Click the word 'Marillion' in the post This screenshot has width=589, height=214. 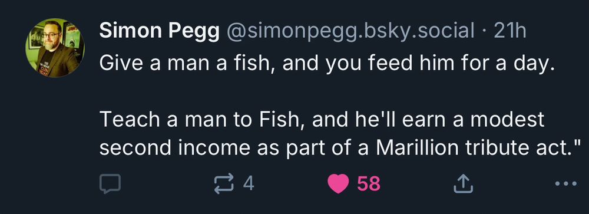[418, 148]
